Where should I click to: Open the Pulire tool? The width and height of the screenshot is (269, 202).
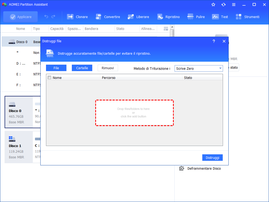point(196,17)
